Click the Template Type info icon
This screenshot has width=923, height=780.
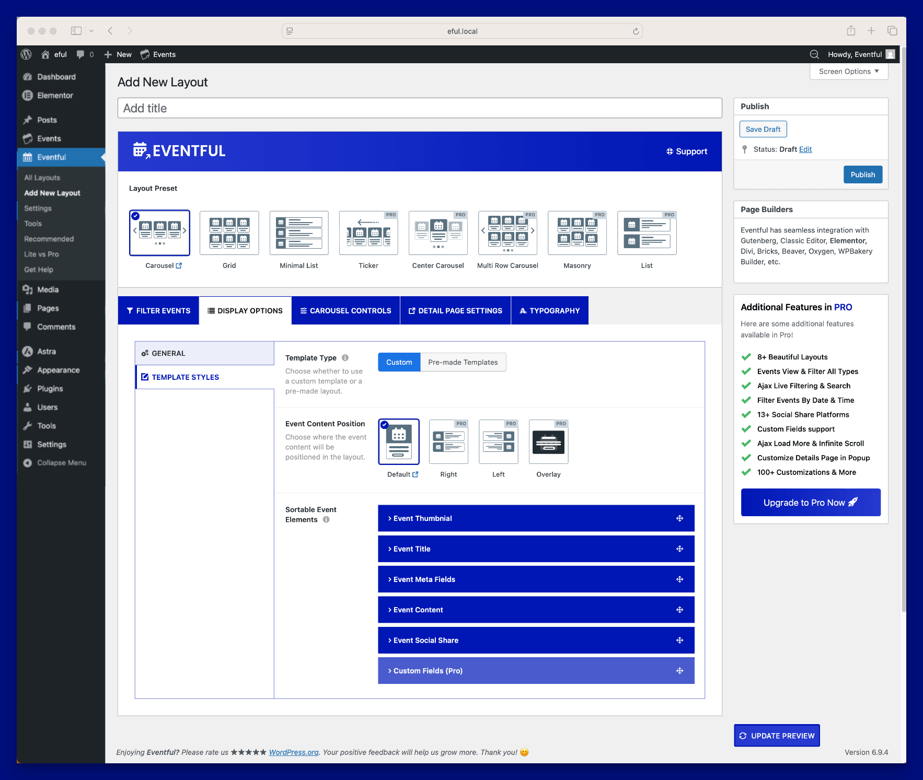(x=345, y=358)
